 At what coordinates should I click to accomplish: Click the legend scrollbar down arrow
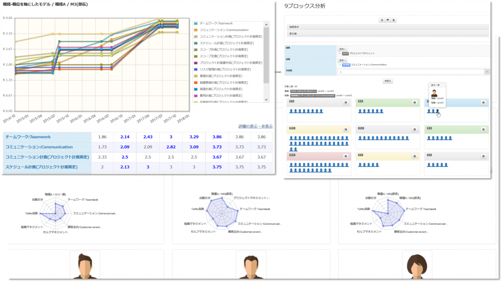coord(266,100)
